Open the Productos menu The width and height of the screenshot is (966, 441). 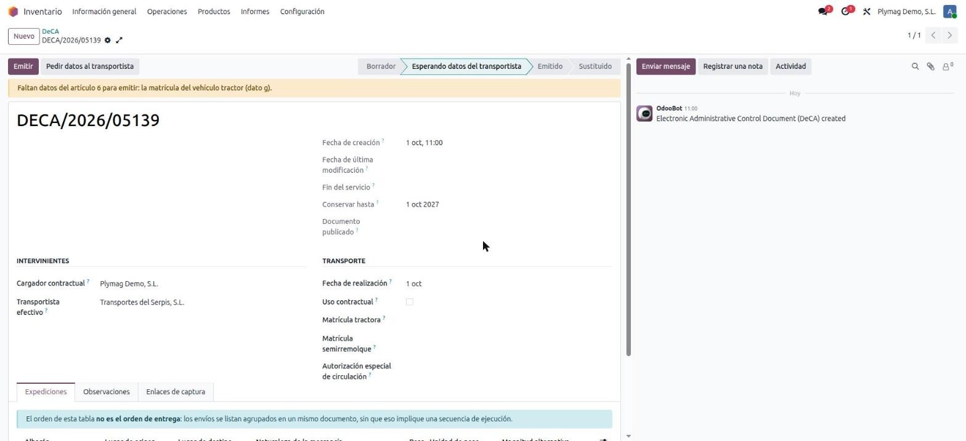214,12
